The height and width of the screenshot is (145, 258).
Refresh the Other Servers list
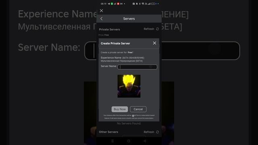151,132
